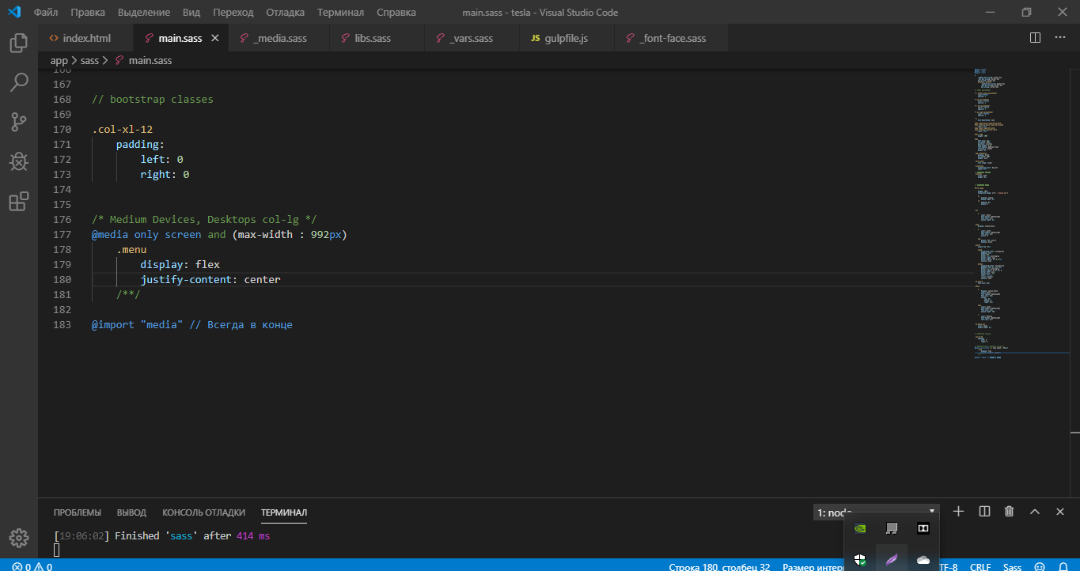The width and height of the screenshot is (1080, 571).
Task: Split the terminal panel
Action: tap(984, 512)
